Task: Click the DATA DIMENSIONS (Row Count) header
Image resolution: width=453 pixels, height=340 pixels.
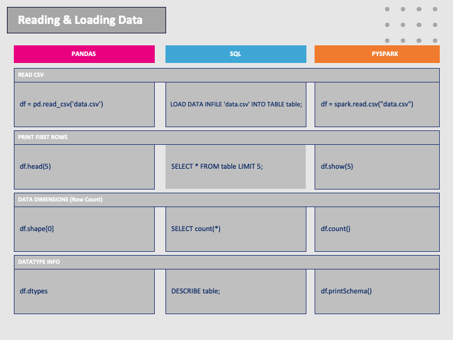Action: click(226, 200)
